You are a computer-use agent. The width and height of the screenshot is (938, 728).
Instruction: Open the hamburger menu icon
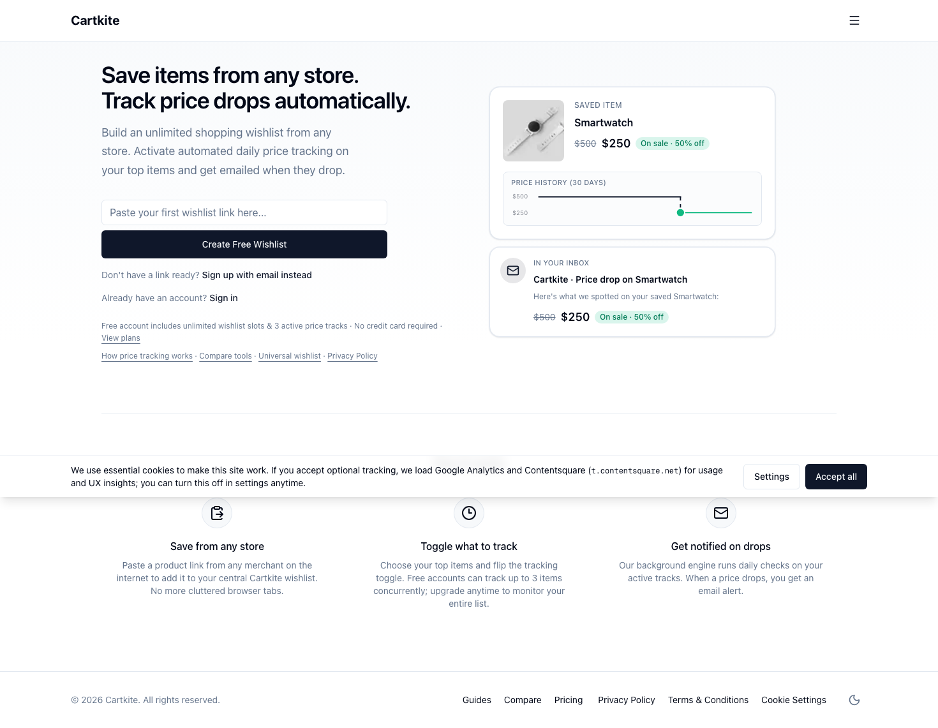[854, 20]
